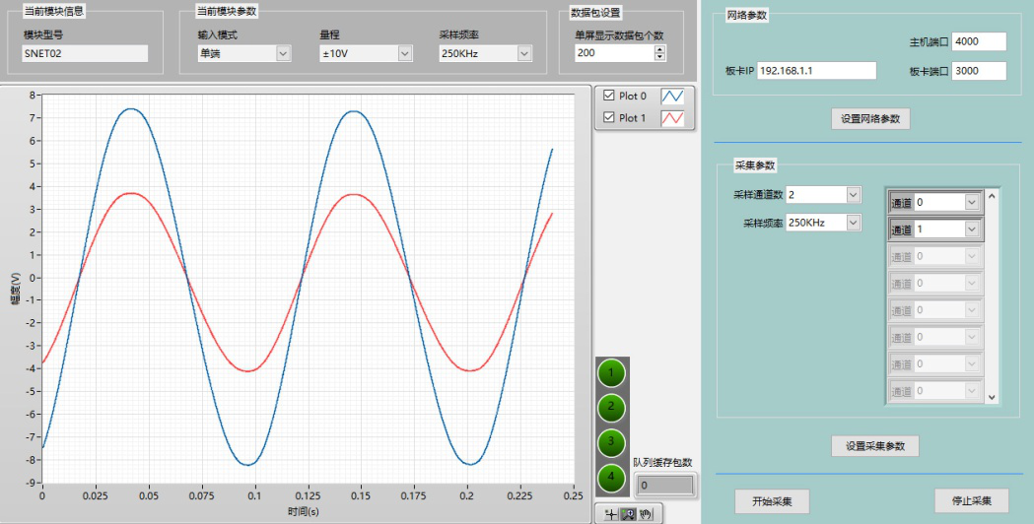Click the Plot 0 legend label
This screenshot has width=1034, height=524.
click(633, 96)
